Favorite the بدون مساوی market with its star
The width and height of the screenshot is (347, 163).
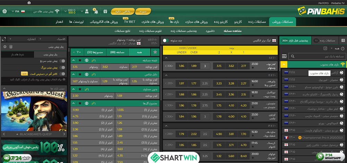(80, 89)
